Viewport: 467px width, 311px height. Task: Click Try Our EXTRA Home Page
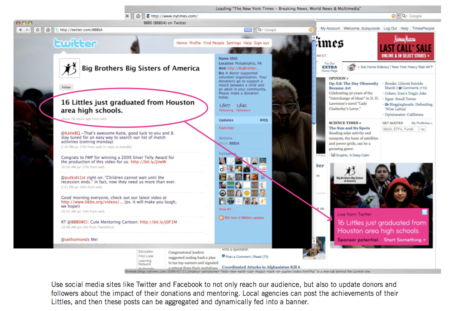(329, 67)
